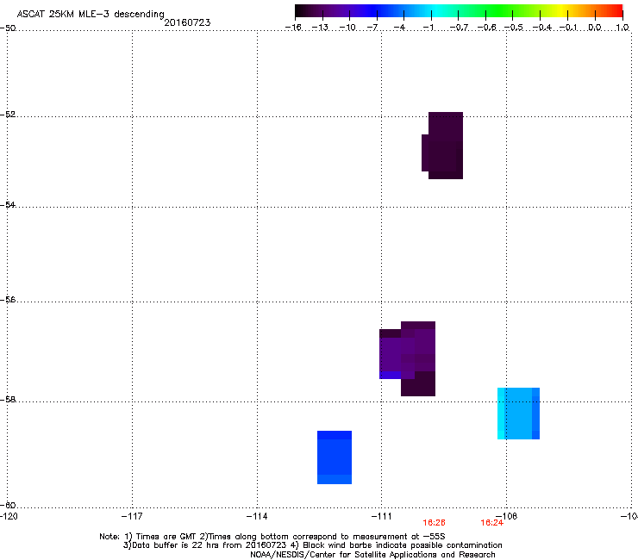Click the note '1) Times are GMT'
638x560 pixels.
coord(159,537)
